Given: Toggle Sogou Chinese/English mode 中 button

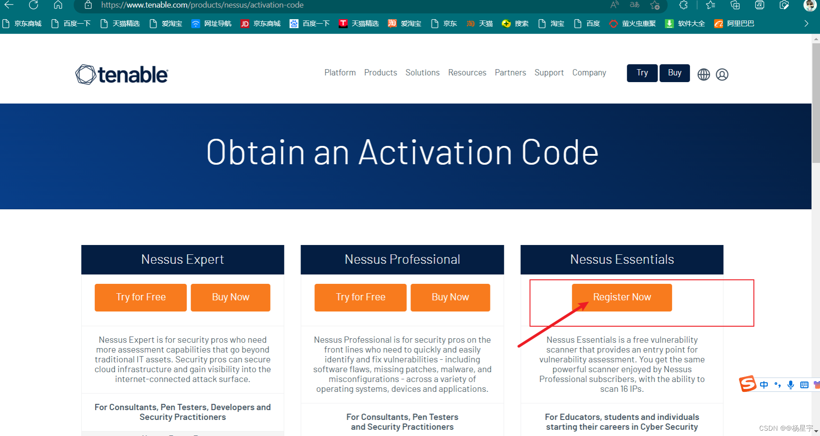Looking at the screenshot, I should click(764, 385).
